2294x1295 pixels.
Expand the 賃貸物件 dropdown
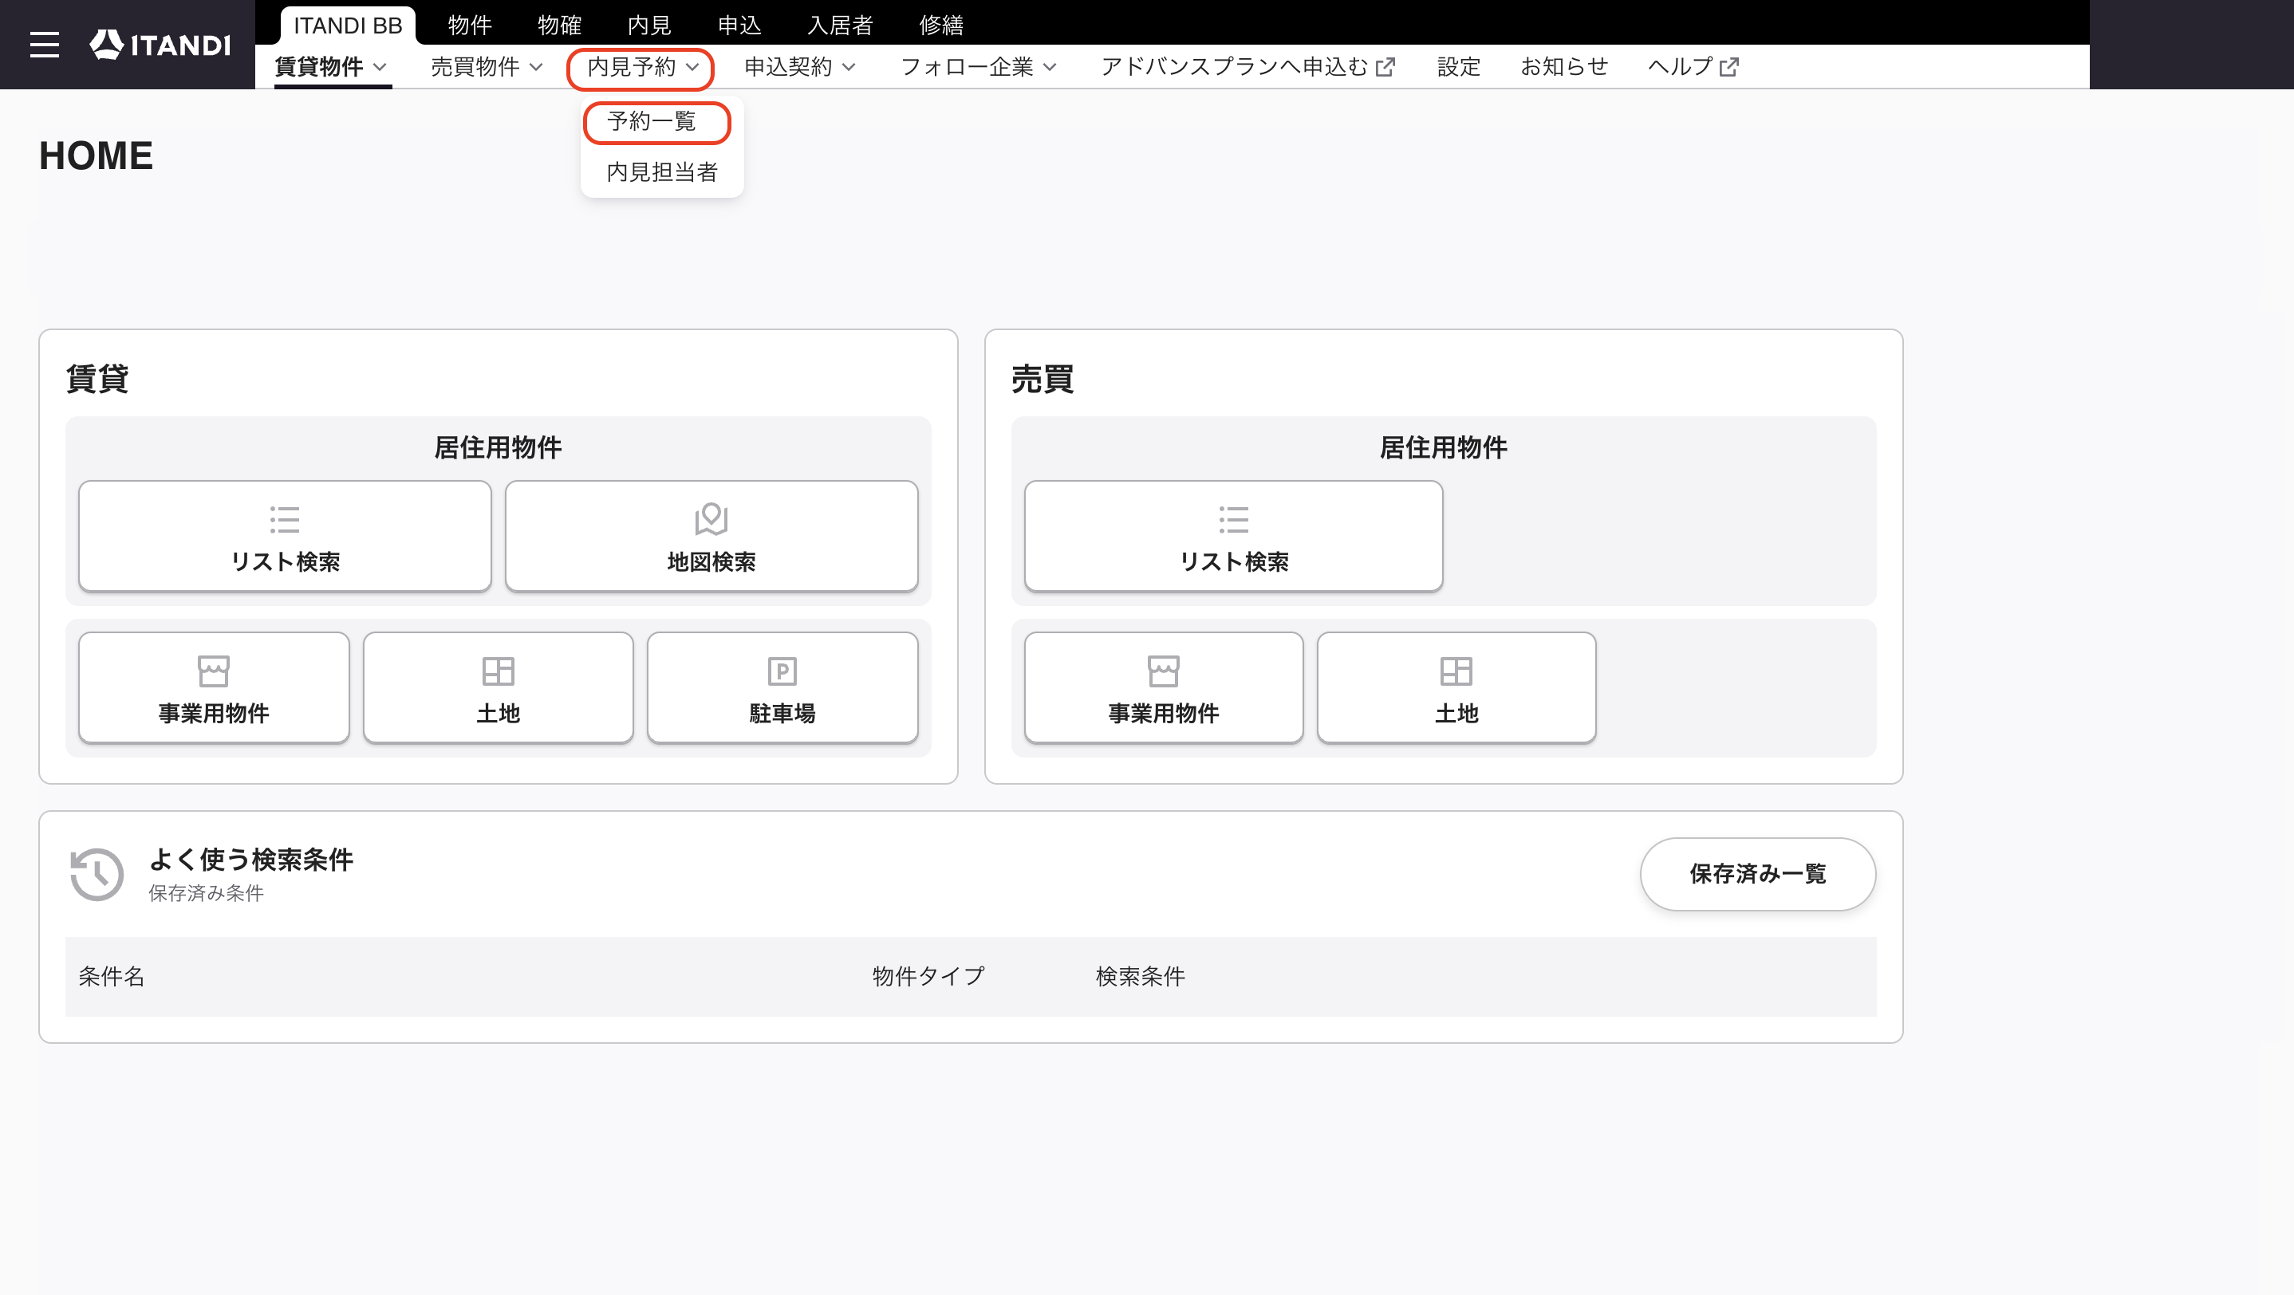pos(331,67)
